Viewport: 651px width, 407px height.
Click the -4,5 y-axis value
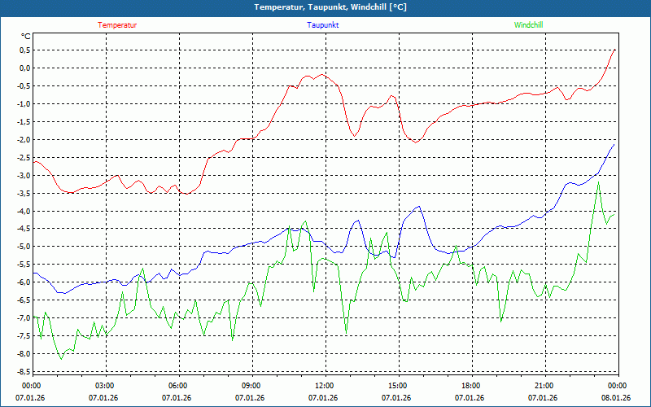24,229
